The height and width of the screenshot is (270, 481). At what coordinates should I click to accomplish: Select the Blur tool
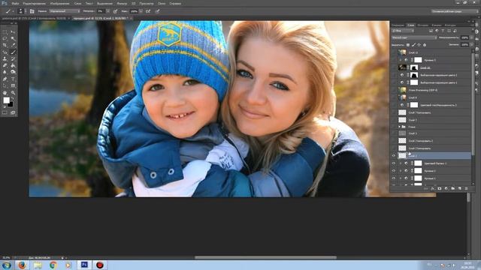tap(5, 72)
